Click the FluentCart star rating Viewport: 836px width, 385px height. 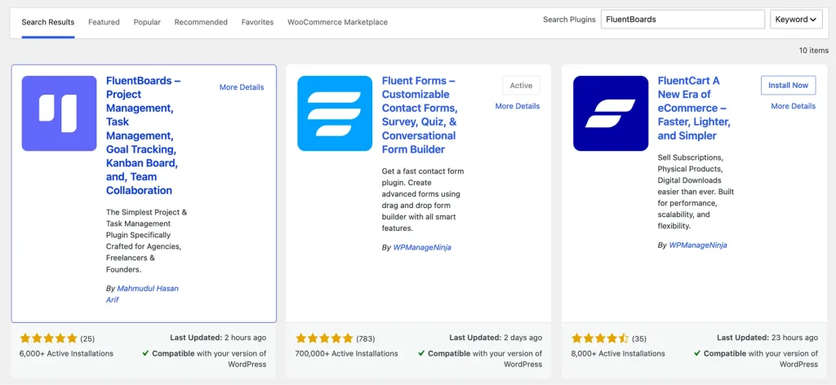click(600, 339)
